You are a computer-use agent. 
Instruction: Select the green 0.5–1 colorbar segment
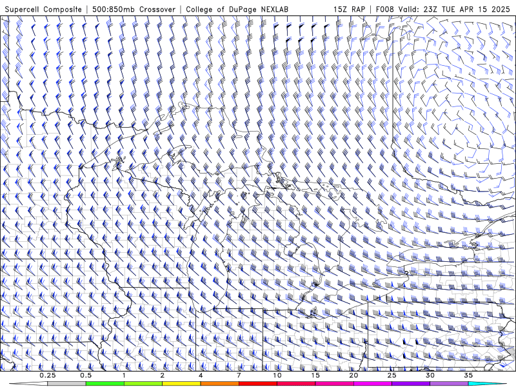tap(105, 384)
